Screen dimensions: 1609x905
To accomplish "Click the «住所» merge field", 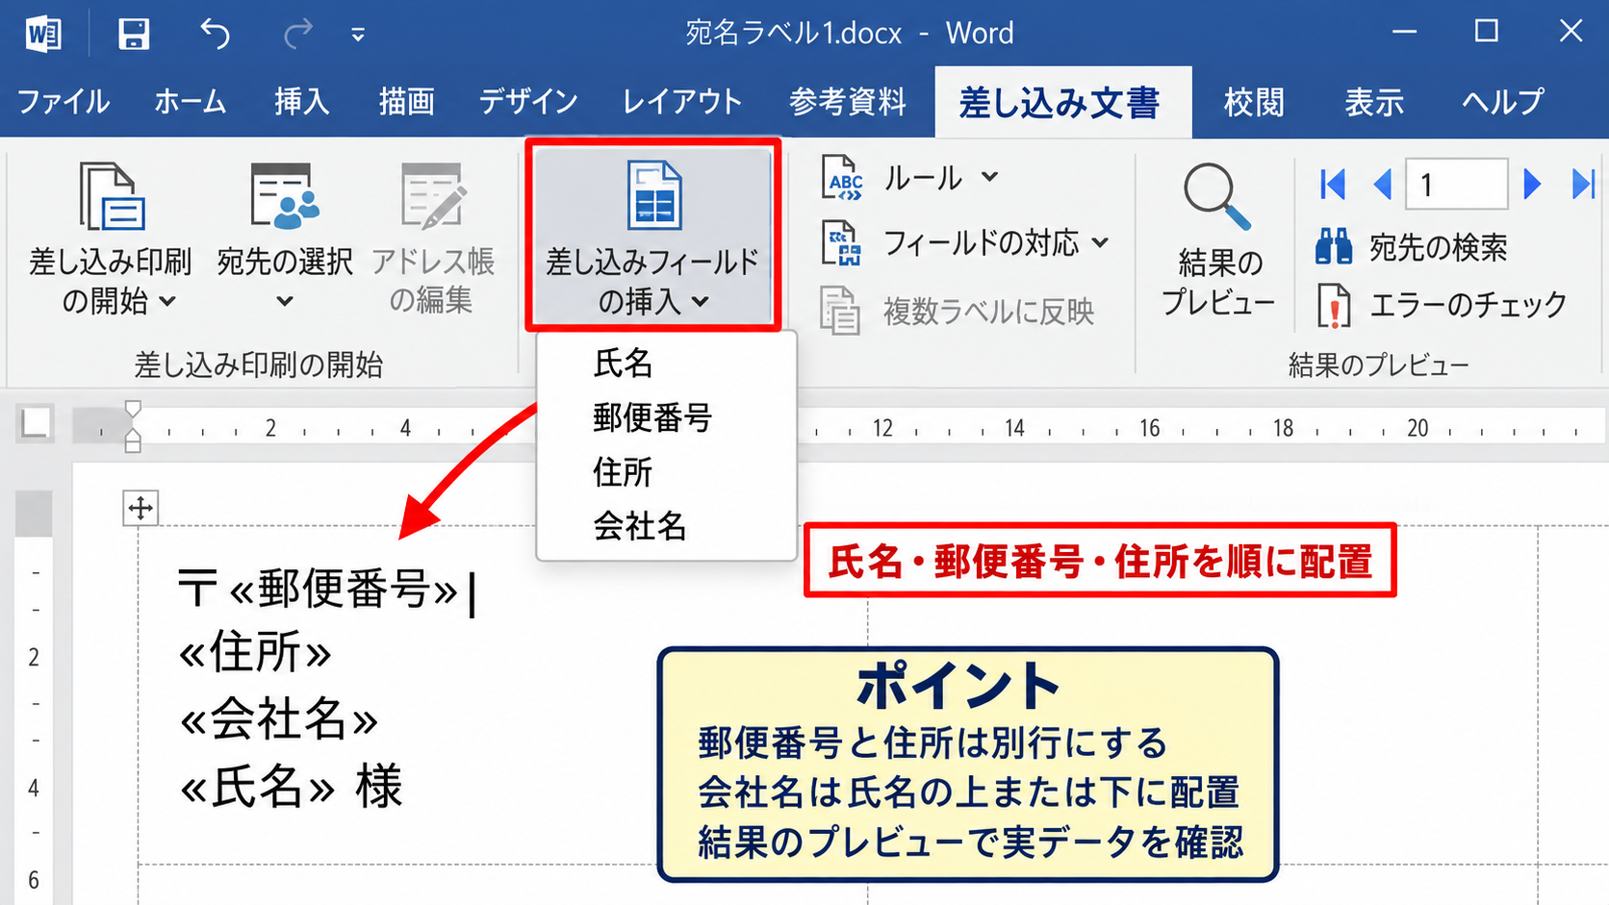I will (x=255, y=653).
